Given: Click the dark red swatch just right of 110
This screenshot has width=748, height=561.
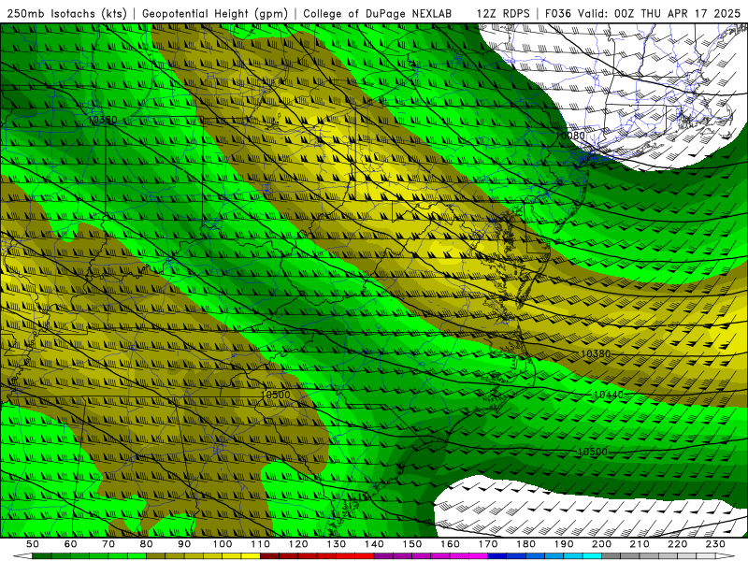Looking at the screenshot, I should click(269, 556).
